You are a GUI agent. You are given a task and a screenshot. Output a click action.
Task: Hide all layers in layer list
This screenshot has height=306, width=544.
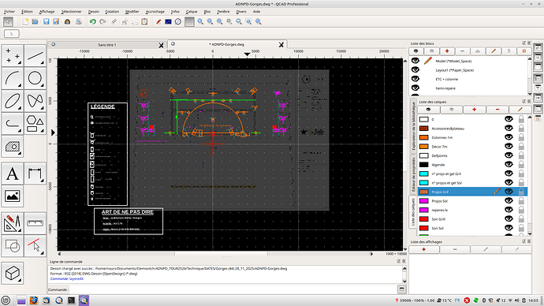[x=451, y=110]
